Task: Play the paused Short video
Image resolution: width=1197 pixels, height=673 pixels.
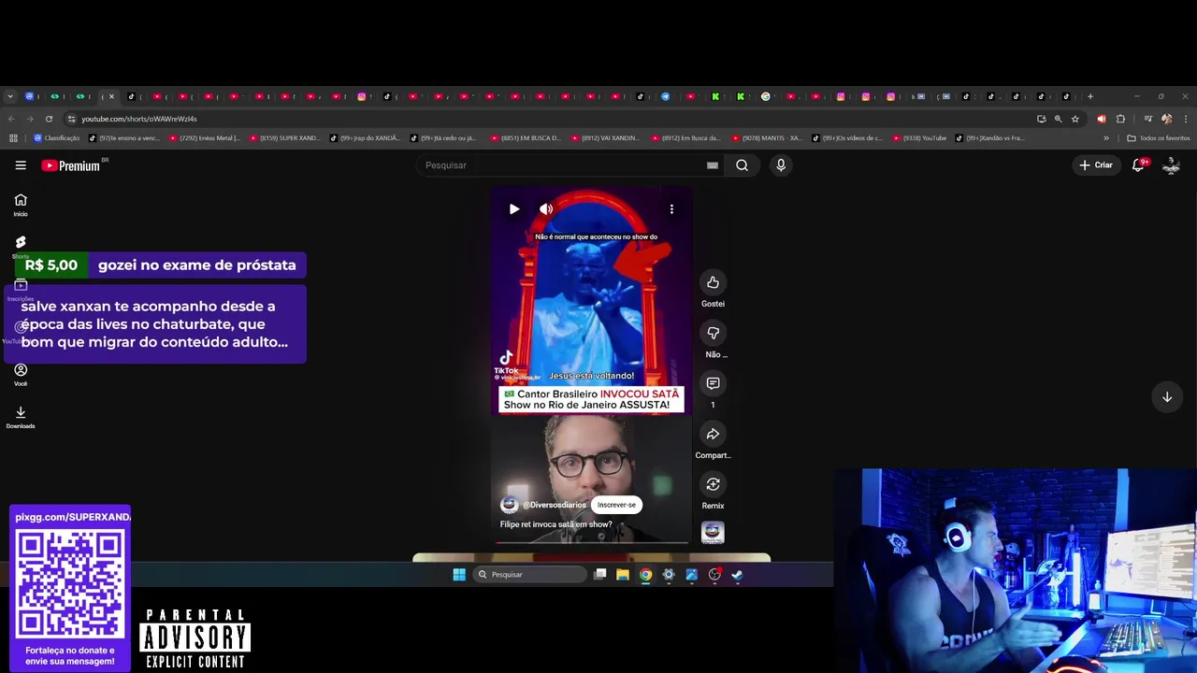Action: pyautogui.click(x=514, y=209)
